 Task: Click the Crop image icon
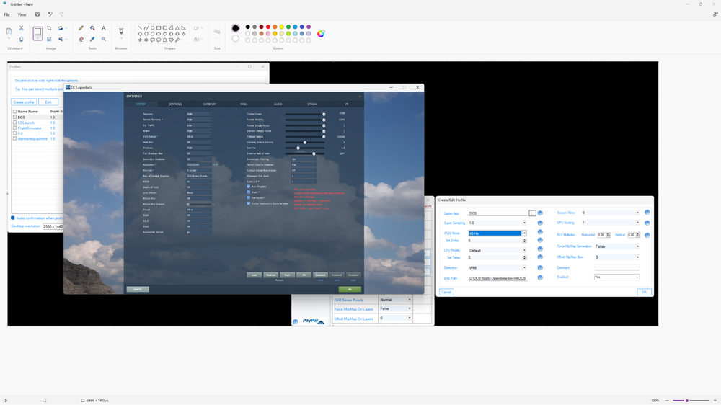point(49,28)
